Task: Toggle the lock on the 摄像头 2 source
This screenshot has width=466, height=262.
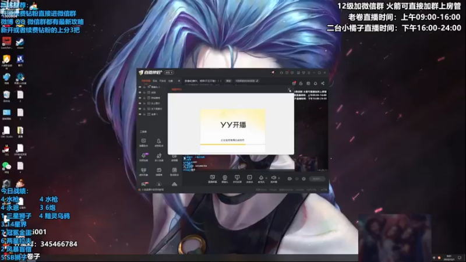Action: 144,87
